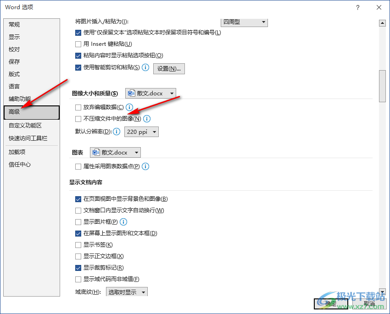Screen dimensions: 390x314
Task: Check 显示正文边框 option
Action: (78, 256)
